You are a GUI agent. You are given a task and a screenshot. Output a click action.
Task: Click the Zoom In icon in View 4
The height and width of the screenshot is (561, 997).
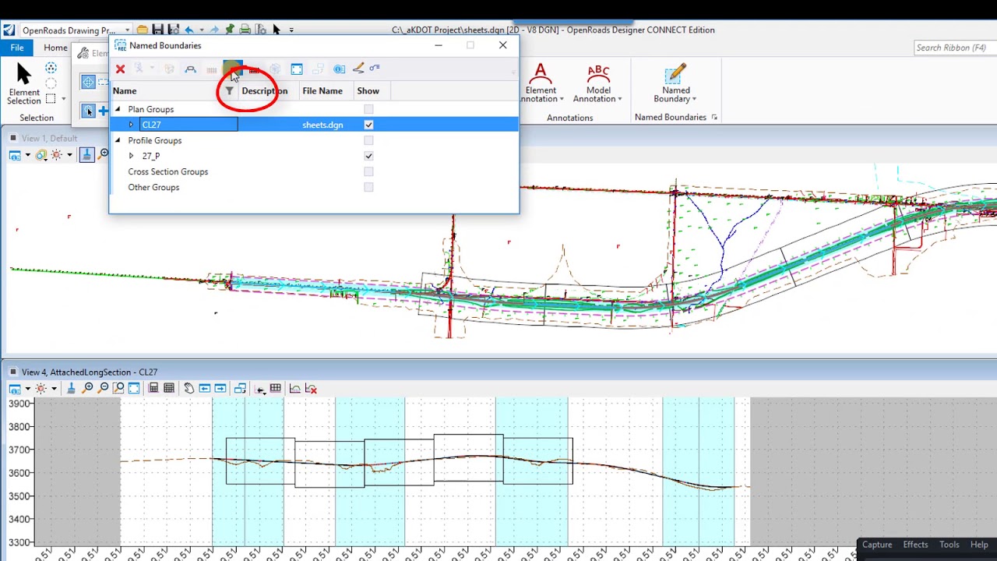[88, 388]
